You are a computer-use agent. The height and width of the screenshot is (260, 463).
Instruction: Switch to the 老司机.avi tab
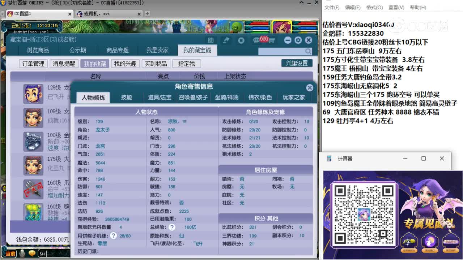(x=109, y=14)
